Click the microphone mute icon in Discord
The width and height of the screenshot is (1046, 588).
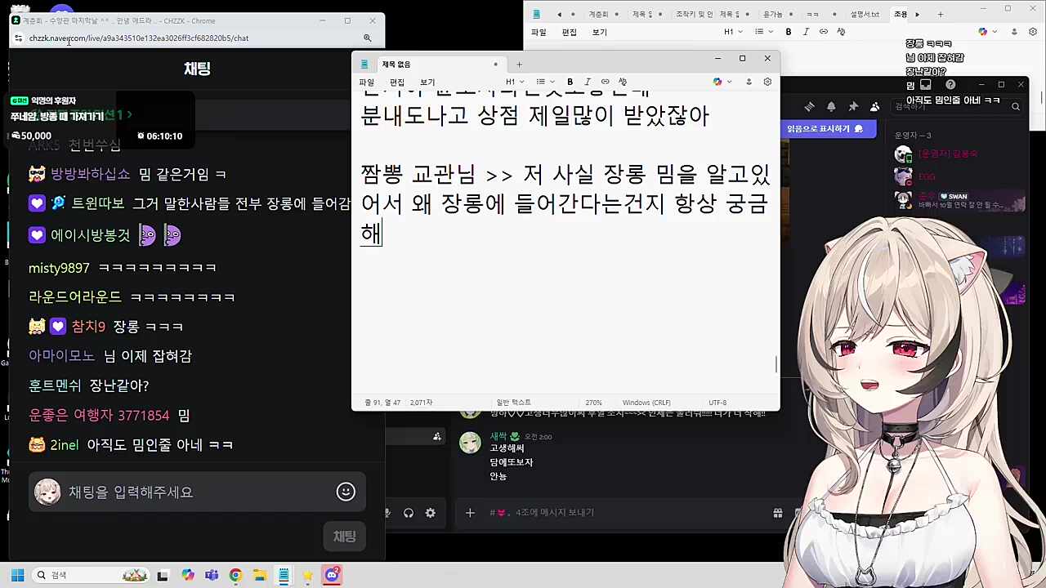point(387,512)
